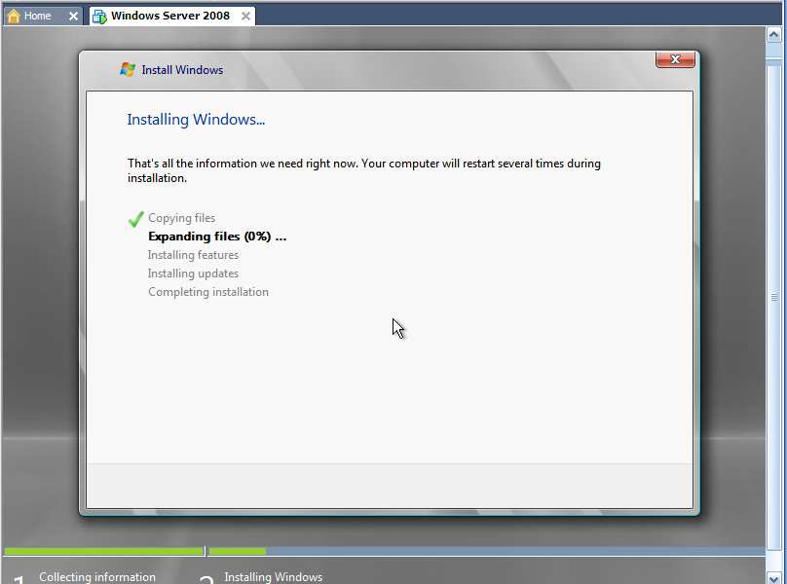Viewport: 787px width, 584px height.
Task: Click the Home tab house icon
Action: click(x=14, y=16)
